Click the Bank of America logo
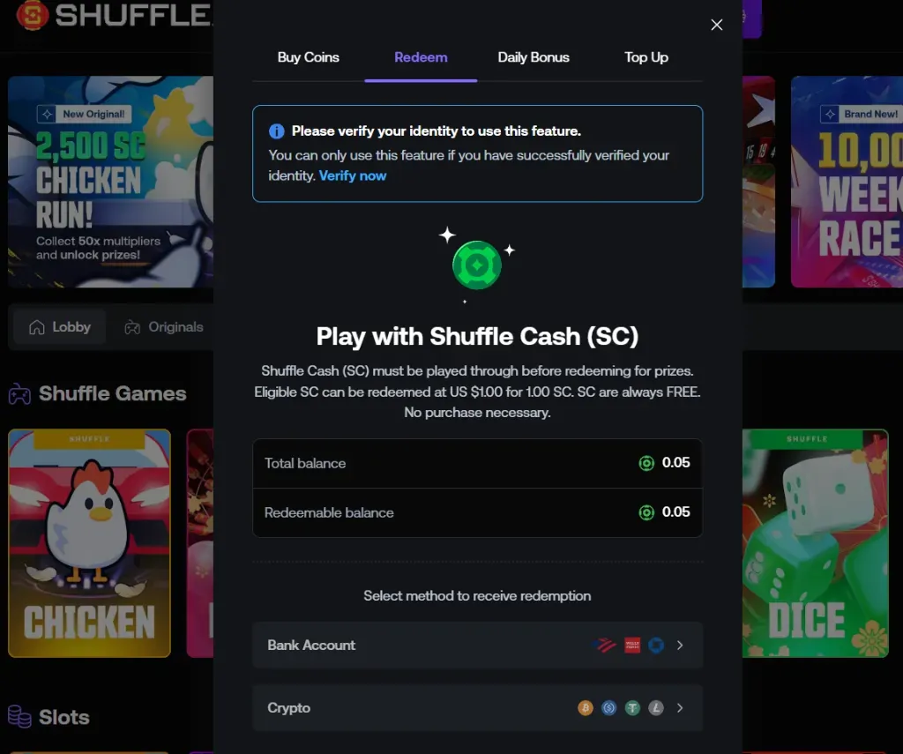Screen dimensions: 903x754 click(x=604, y=645)
